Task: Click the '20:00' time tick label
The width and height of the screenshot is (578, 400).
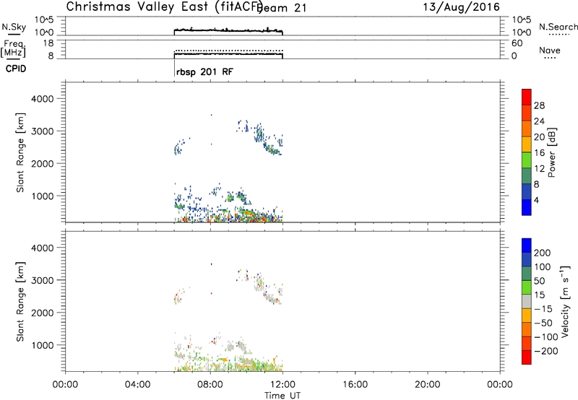Action: [x=427, y=385]
